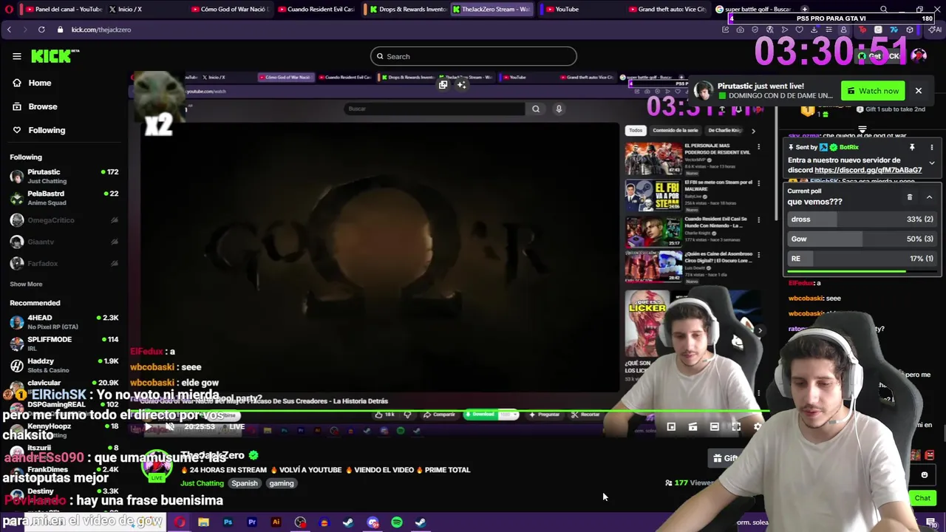Toggle theater mode in the player
Viewport: 946px width, 532px height.
(714, 426)
